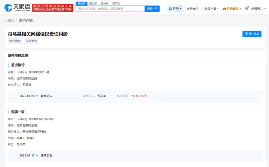Click the red promotional banner
The width and height of the screenshot is (269, 167).
pyautogui.click(x=53, y=8)
